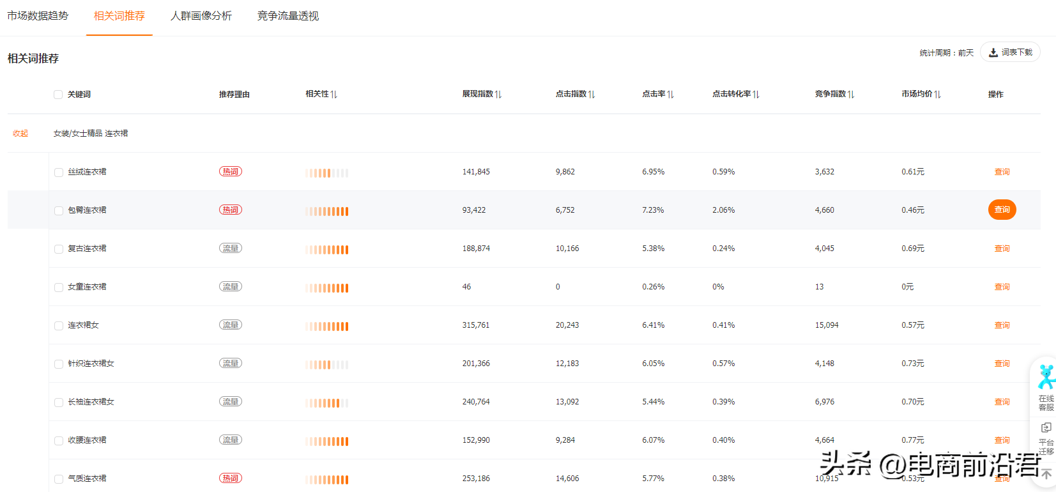1056x492 pixels.
Task: Click 查询 for 收腰连衣裙 row
Action: (x=1002, y=440)
